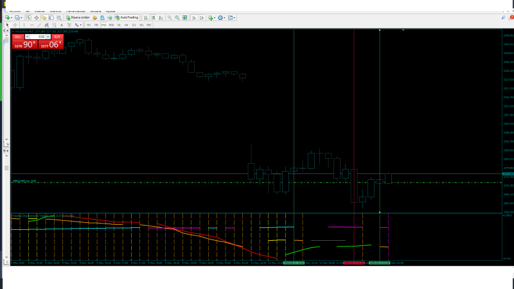Open the search magnifier at top right
The image size is (514, 289).
[x=504, y=18]
